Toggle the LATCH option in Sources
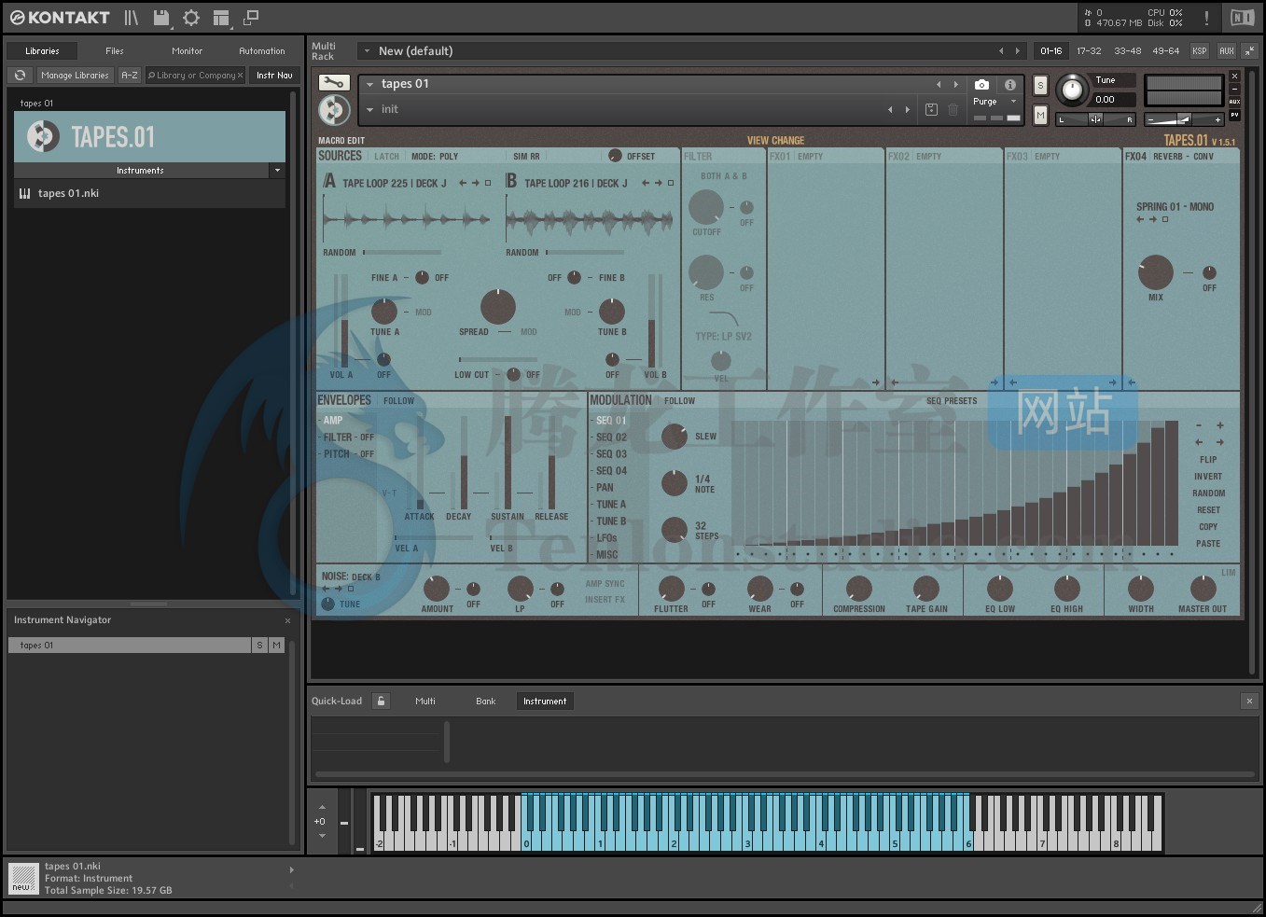Screen dimensions: 1266x917 (386, 157)
